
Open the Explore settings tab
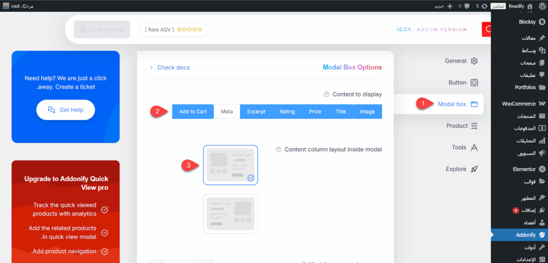click(461, 169)
